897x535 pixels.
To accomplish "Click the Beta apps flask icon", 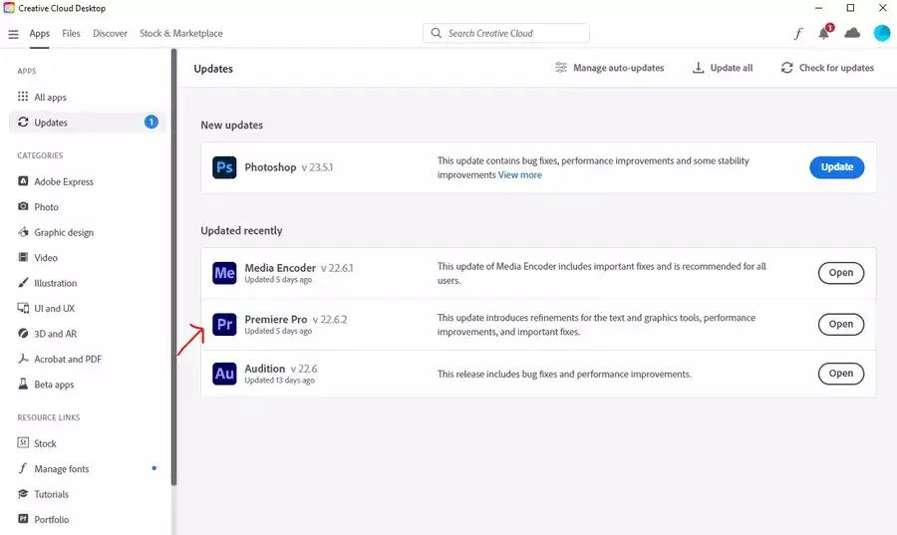I will (x=23, y=384).
